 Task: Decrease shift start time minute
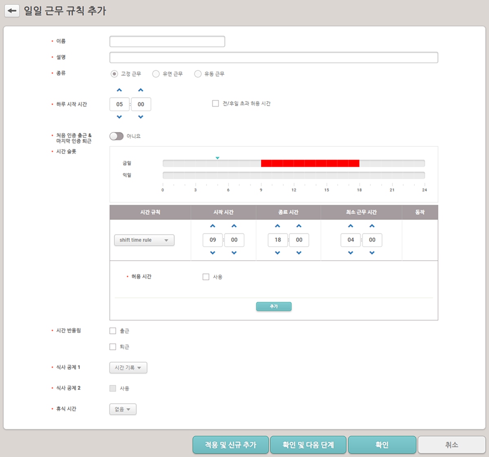(x=234, y=253)
